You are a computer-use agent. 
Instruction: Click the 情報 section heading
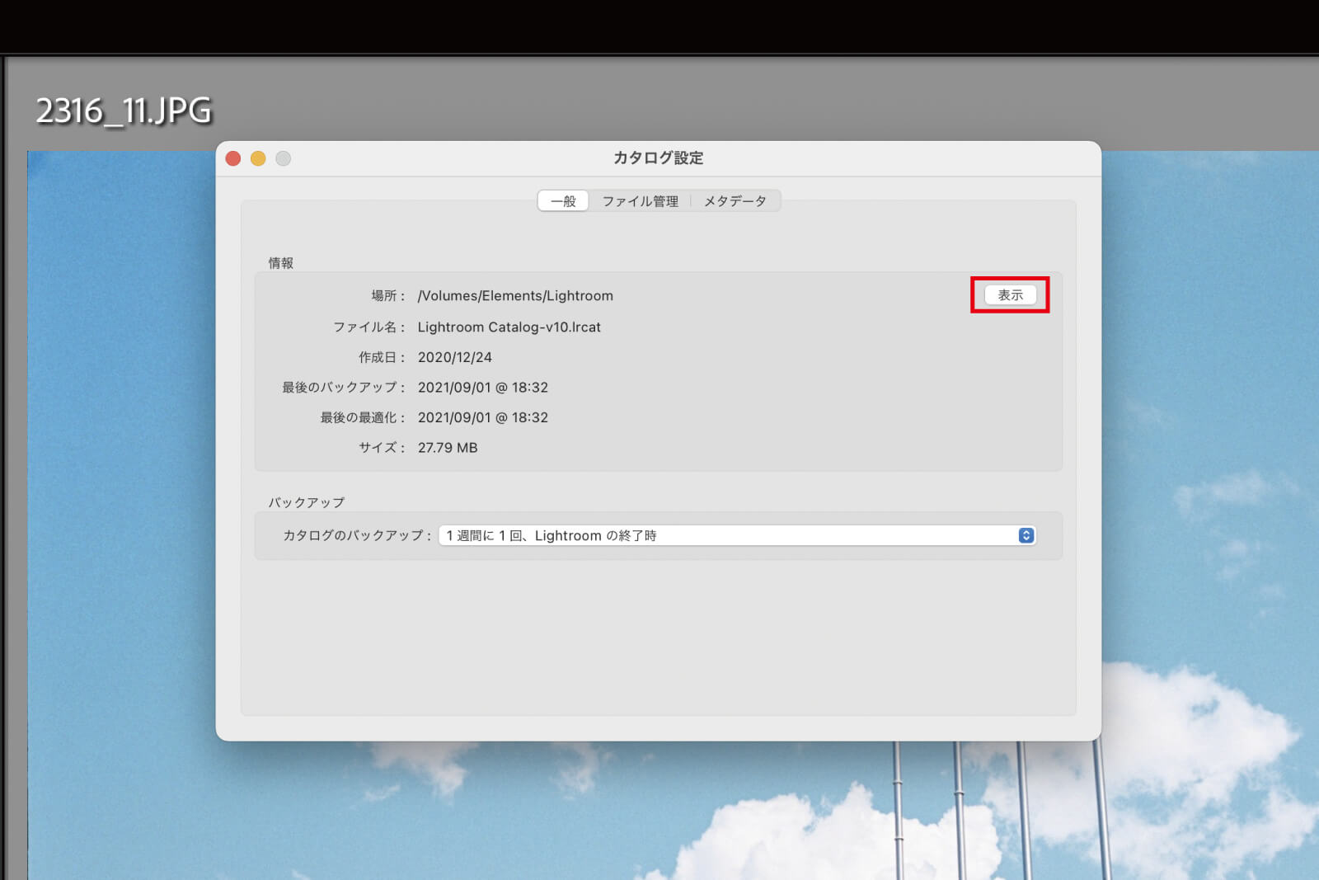point(280,263)
